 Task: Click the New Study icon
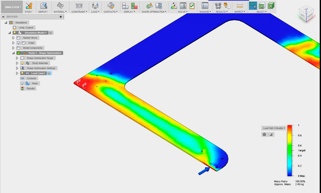(x=29, y=6)
